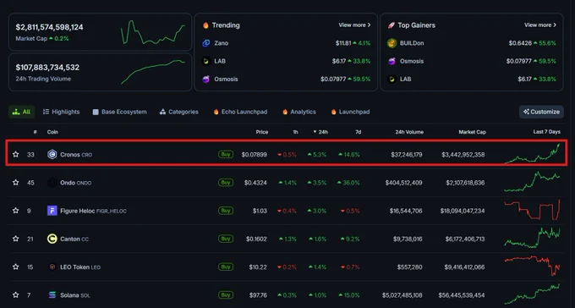The width and height of the screenshot is (575, 308).
Task: Click the Ondo coin logo
Action: point(52,183)
